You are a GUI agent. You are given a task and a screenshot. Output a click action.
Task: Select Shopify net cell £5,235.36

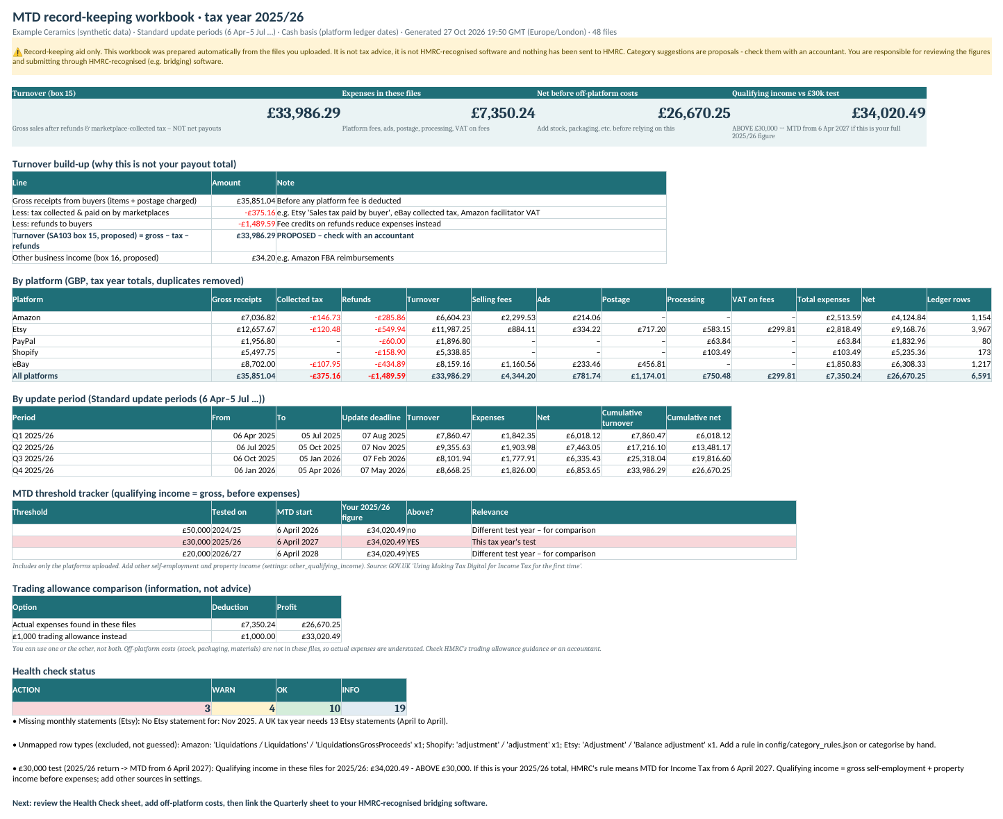894,352
